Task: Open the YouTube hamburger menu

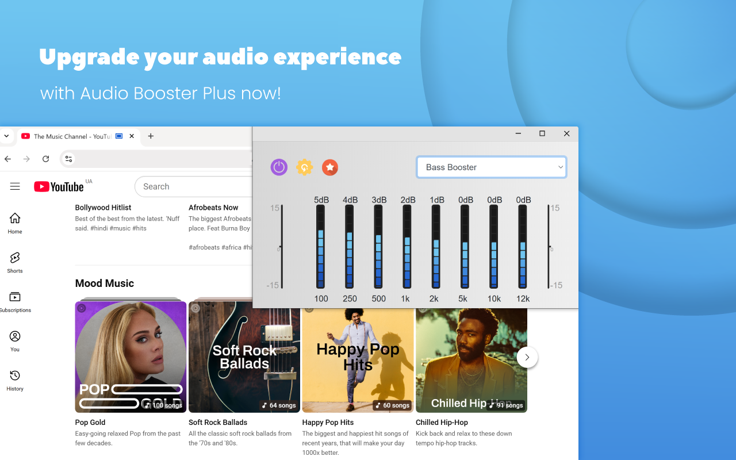Action: click(15, 186)
